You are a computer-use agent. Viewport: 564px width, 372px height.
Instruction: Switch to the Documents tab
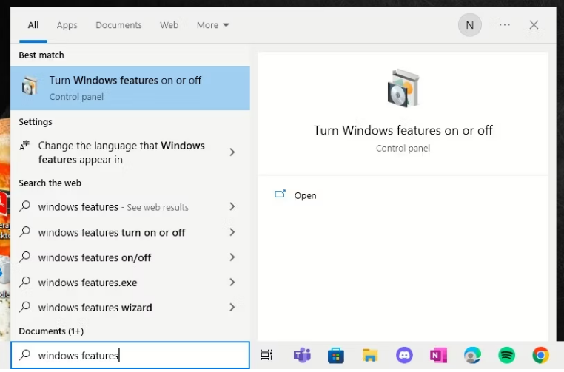118,25
